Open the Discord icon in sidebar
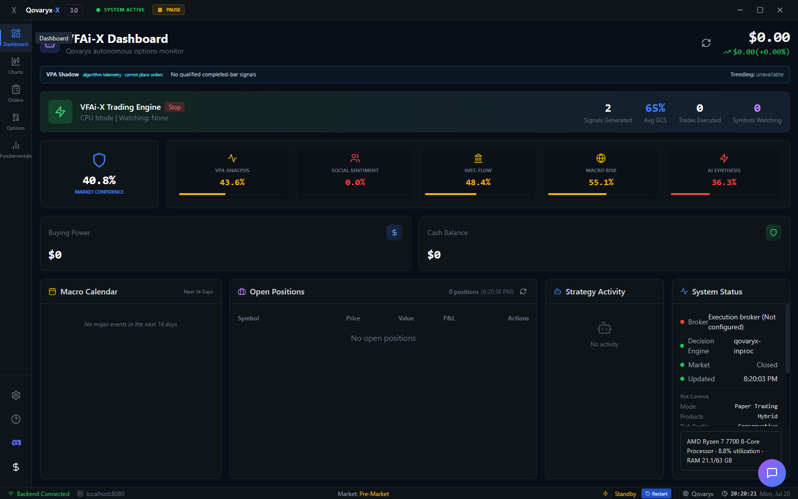This screenshot has height=499, width=798. (16, 443)
